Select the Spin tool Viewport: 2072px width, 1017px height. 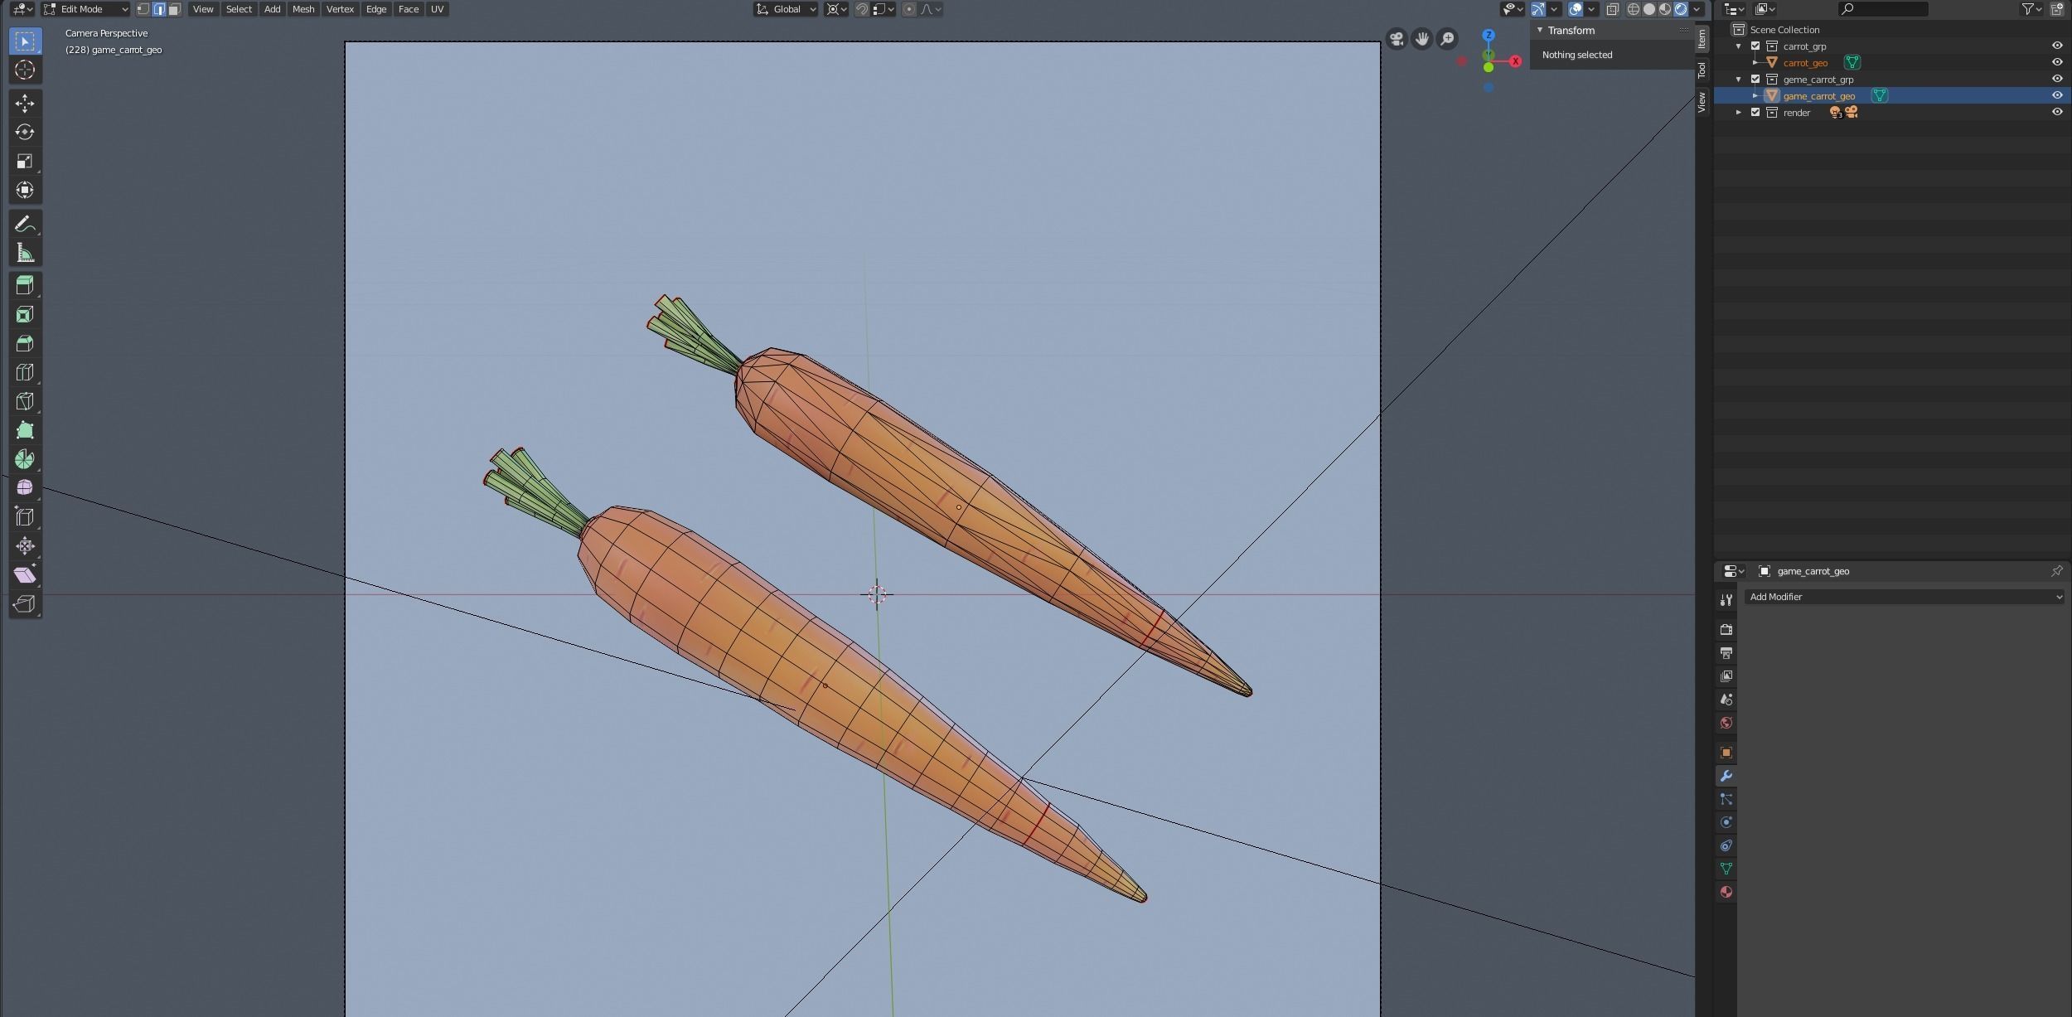[x=25, y=459]
